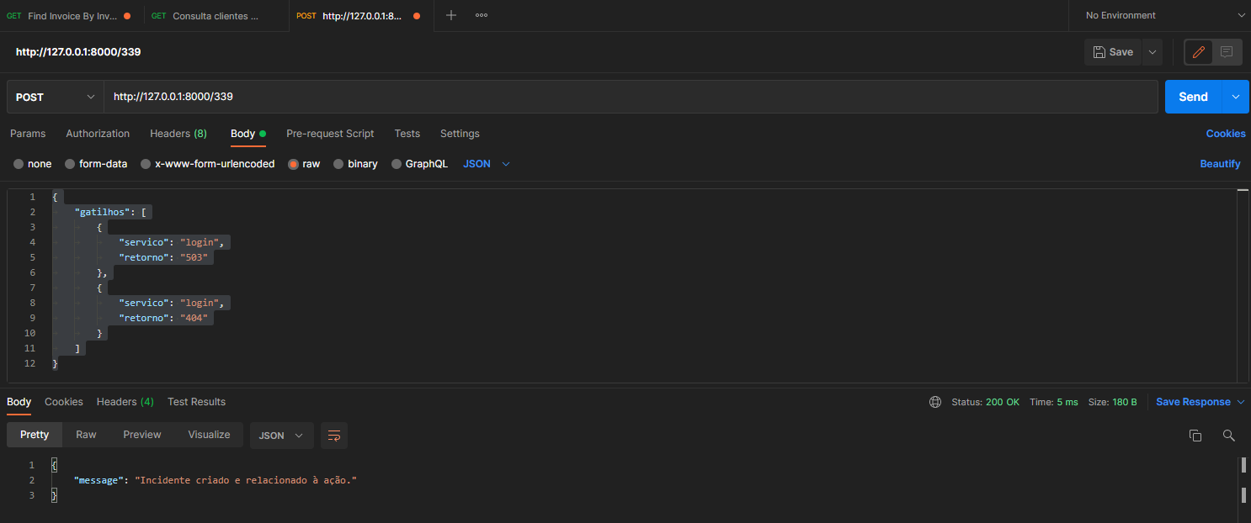Select the POST http://127.0.0.1:8... tab

click(360, 15)
